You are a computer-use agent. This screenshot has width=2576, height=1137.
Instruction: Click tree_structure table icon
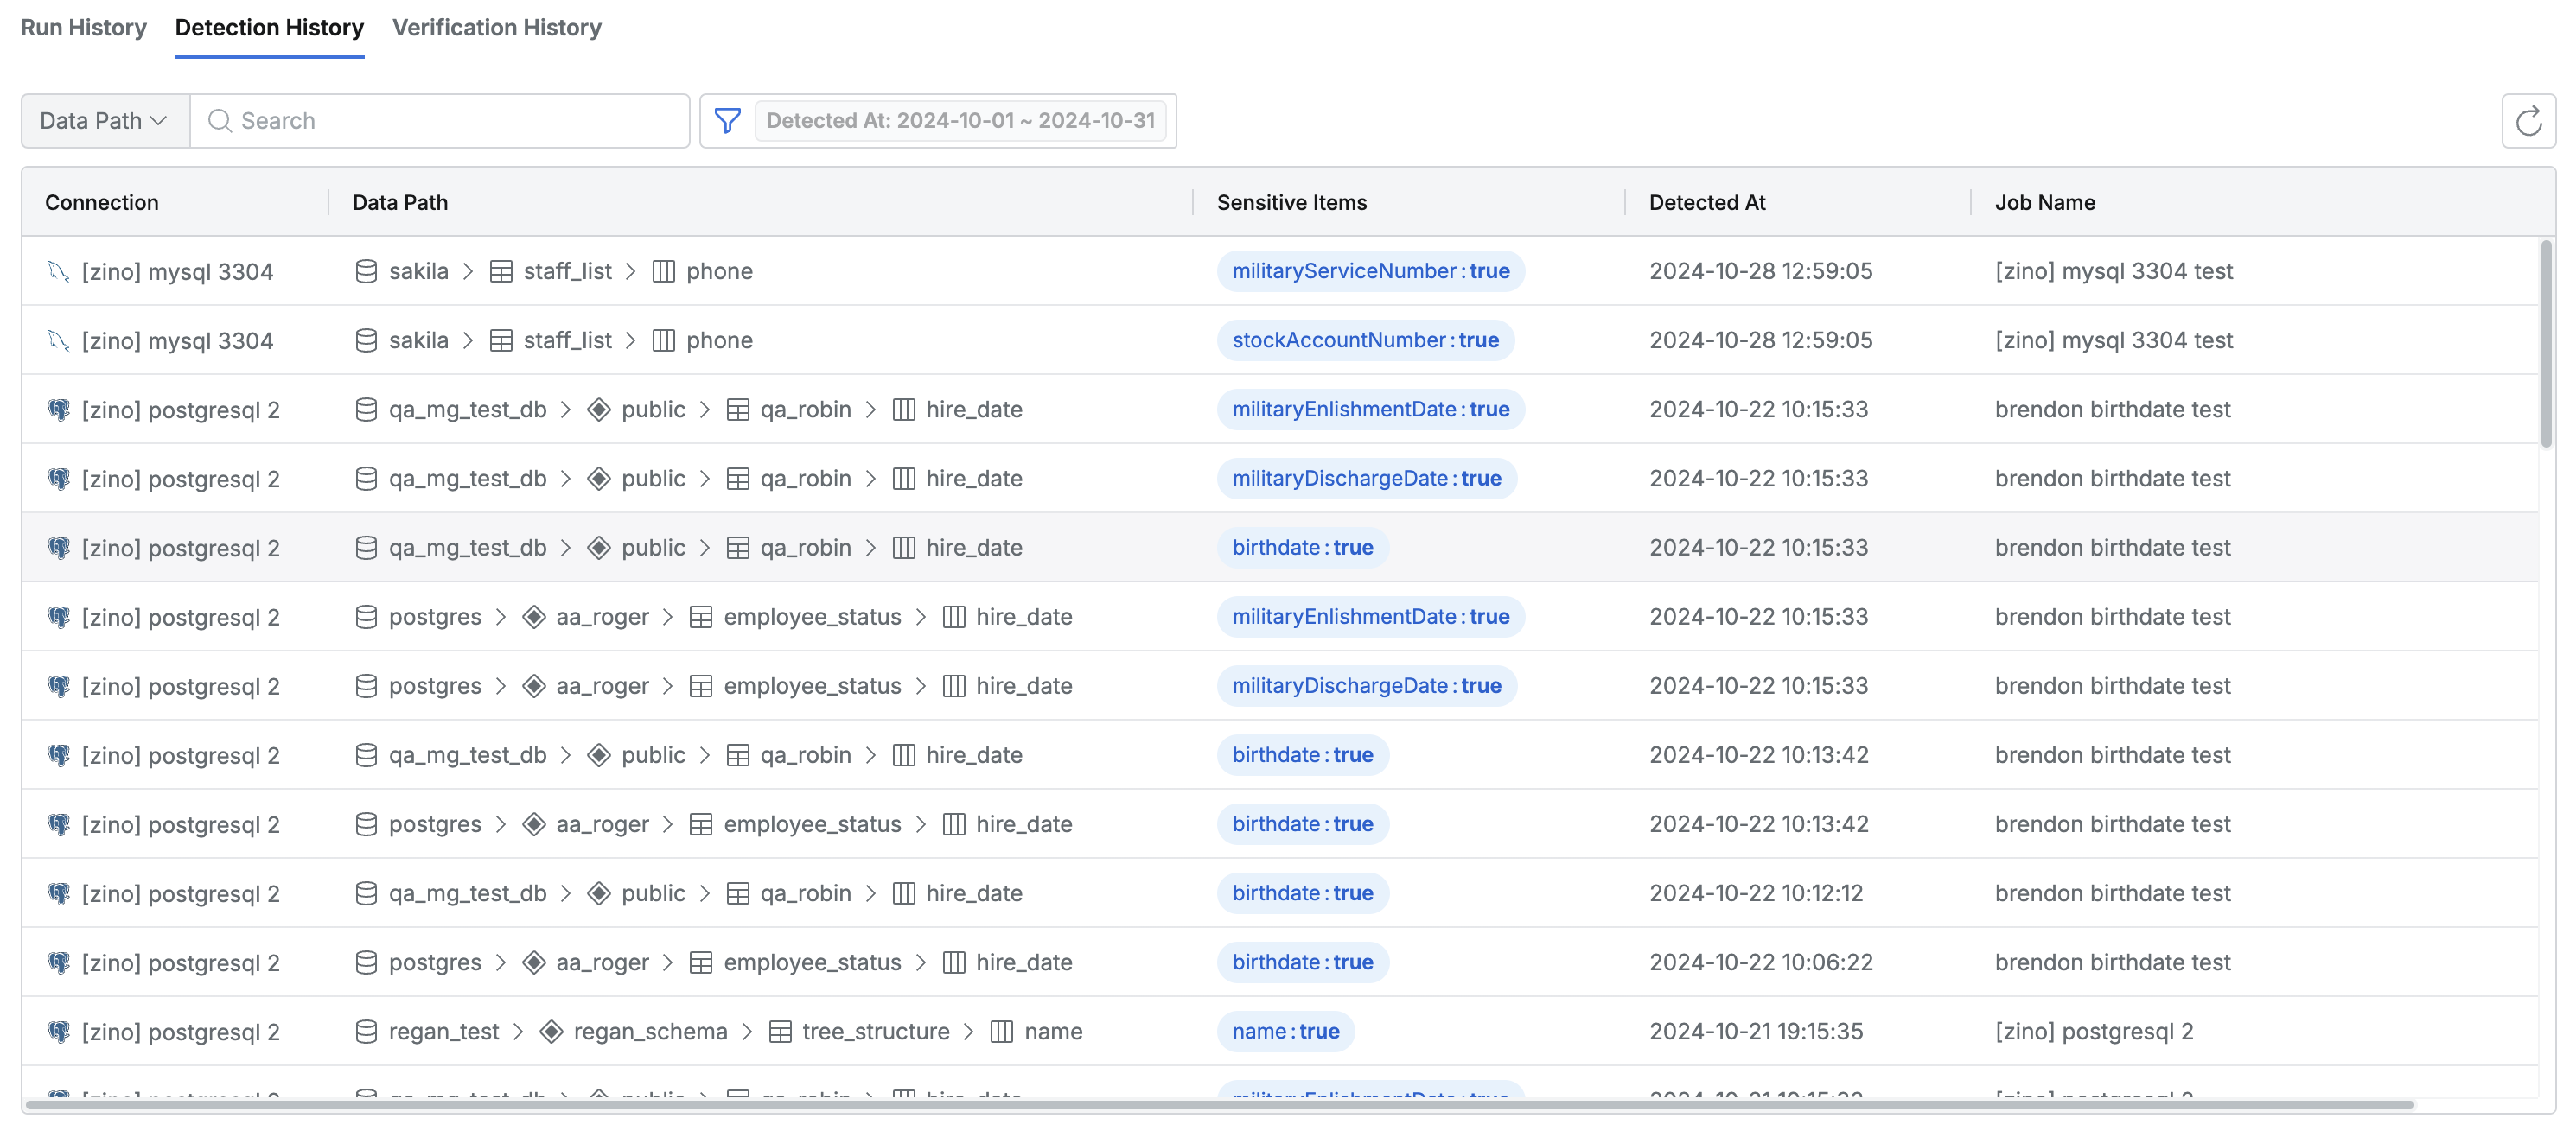pyautogui.click(x=780, y=1031)
